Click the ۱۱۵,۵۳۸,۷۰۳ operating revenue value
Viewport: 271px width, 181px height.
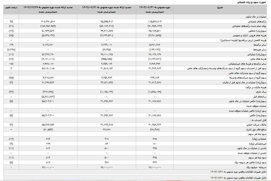156,22
